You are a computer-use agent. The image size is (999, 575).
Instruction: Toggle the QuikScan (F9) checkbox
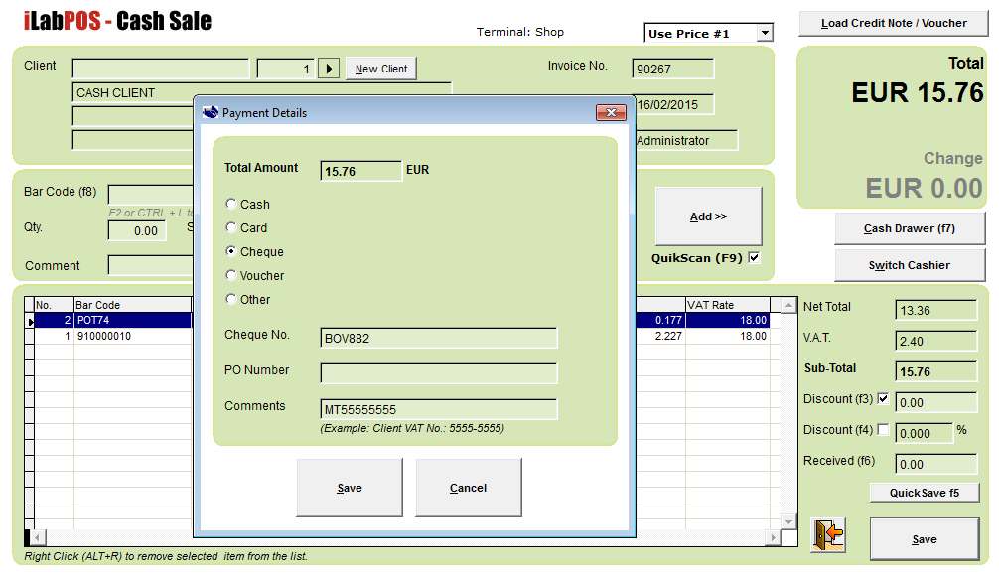coord(754,258)
